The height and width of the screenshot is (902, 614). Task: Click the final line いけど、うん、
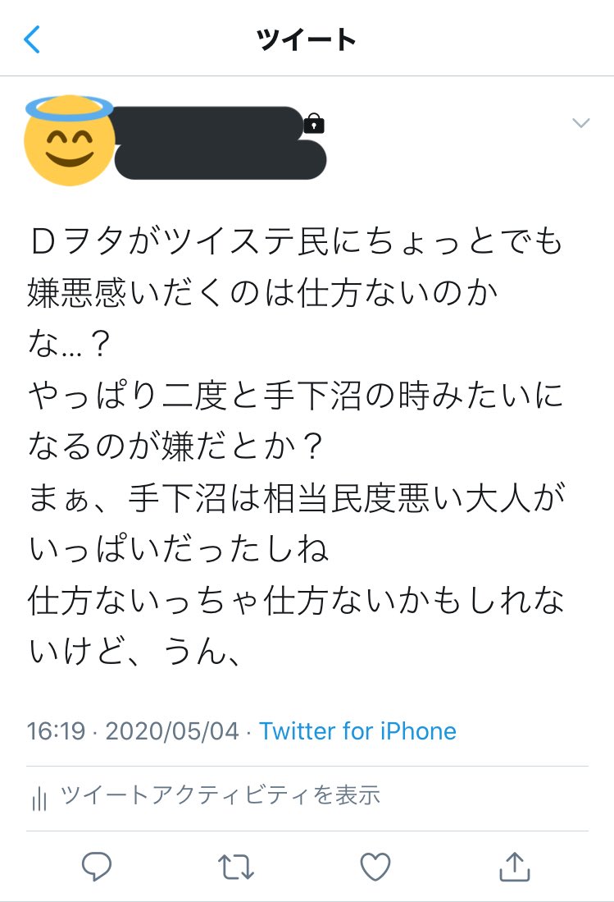coord(134,652)
